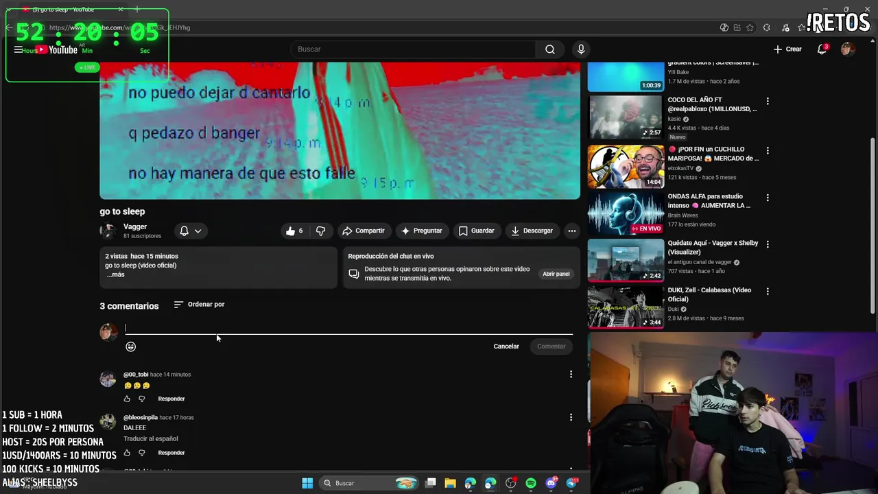Click the 'go to sleep' video player
878x494 pixels.
pos(340,130)
